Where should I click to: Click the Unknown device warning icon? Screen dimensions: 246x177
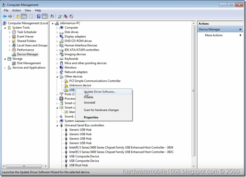66,85
